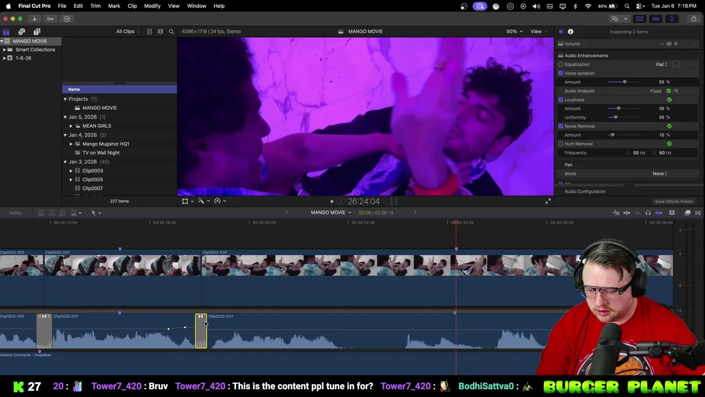Open the All Clips filter dropdown
The width and height of the screenshot is (705, 397).
pyautogui.click(x=128, y=31)
